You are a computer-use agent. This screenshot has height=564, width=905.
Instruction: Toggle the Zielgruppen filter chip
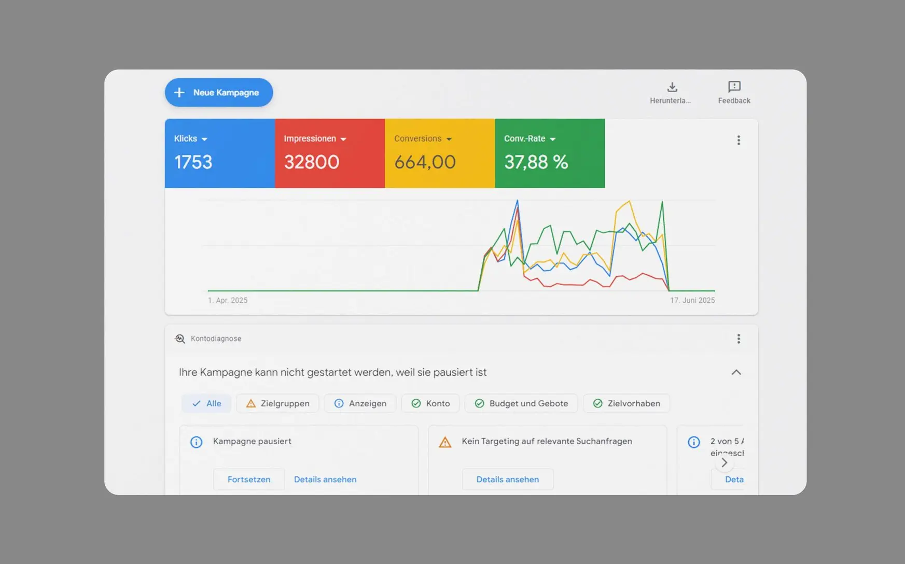[277, 403]
